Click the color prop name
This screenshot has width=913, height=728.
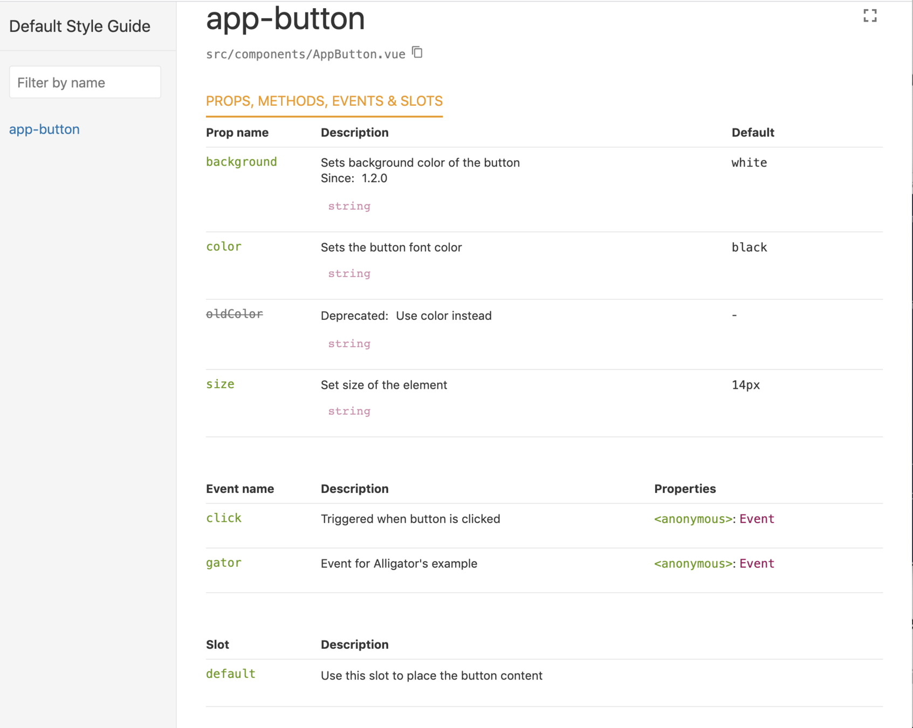(223, 246)
